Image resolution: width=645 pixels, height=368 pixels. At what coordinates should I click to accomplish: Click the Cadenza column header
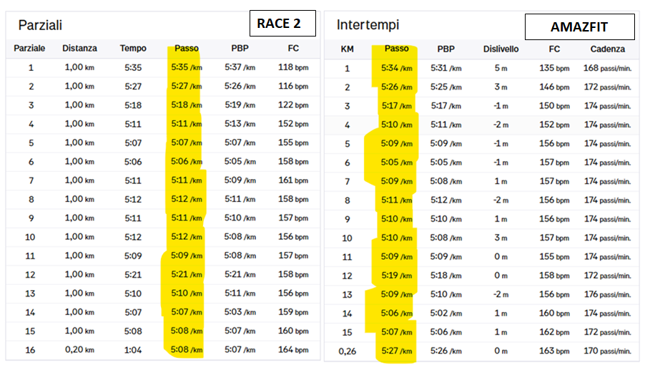pyautogui.click(x=608, y=49)
